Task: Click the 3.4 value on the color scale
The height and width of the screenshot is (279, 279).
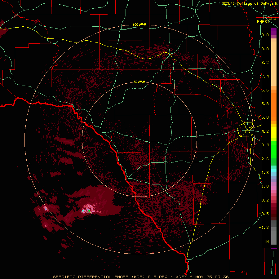Action: pos(265,145)
